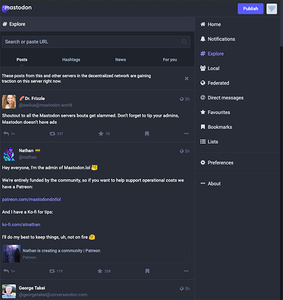The image size is (283, 300).
Task: Open Dr. Frizzle's profile name
Action: (x=32, y=99)
